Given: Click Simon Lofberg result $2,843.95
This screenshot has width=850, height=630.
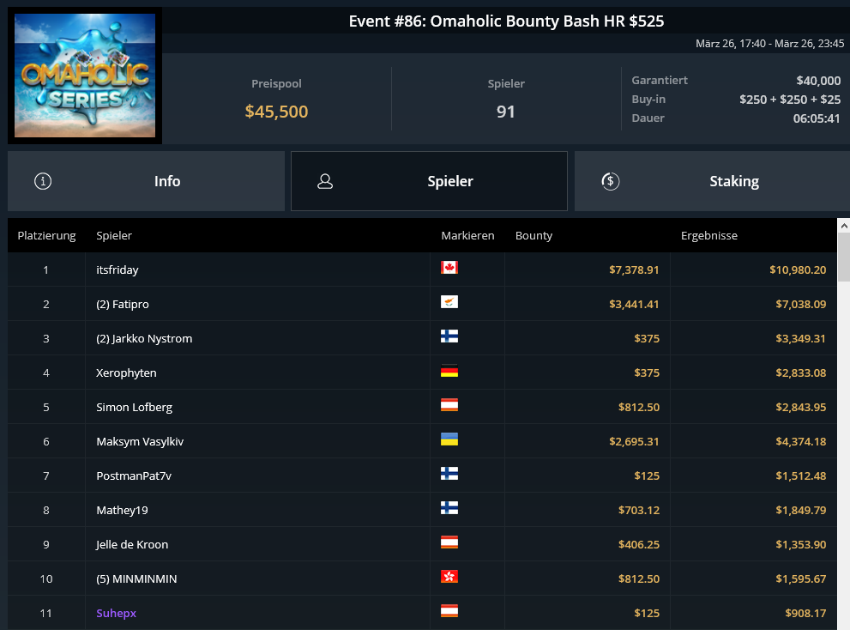Looking at the screenshot, I should tap(800, 407).
